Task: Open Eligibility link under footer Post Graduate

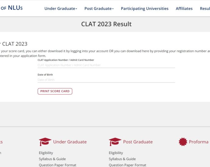Action: pyautogui.click(x=116, y=153)
